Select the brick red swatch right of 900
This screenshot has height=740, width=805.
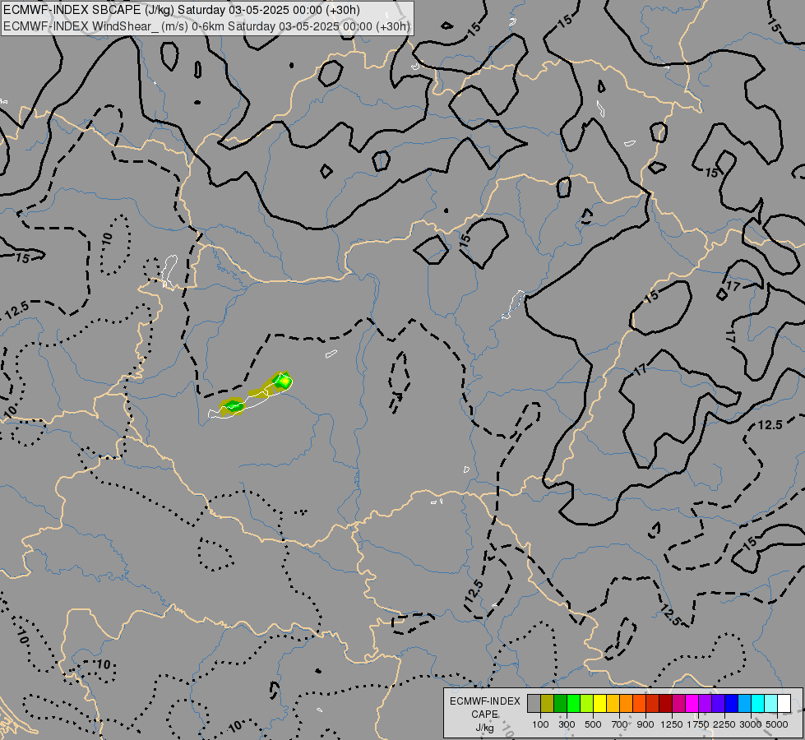point(653,703)
